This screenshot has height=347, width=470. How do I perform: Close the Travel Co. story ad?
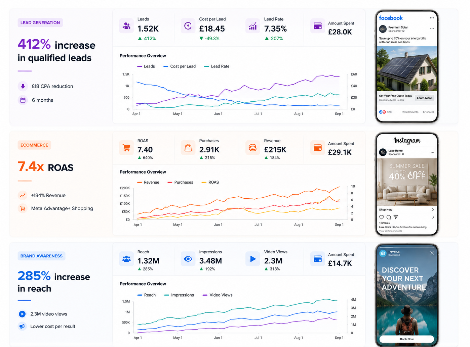[x=432, y=253]
